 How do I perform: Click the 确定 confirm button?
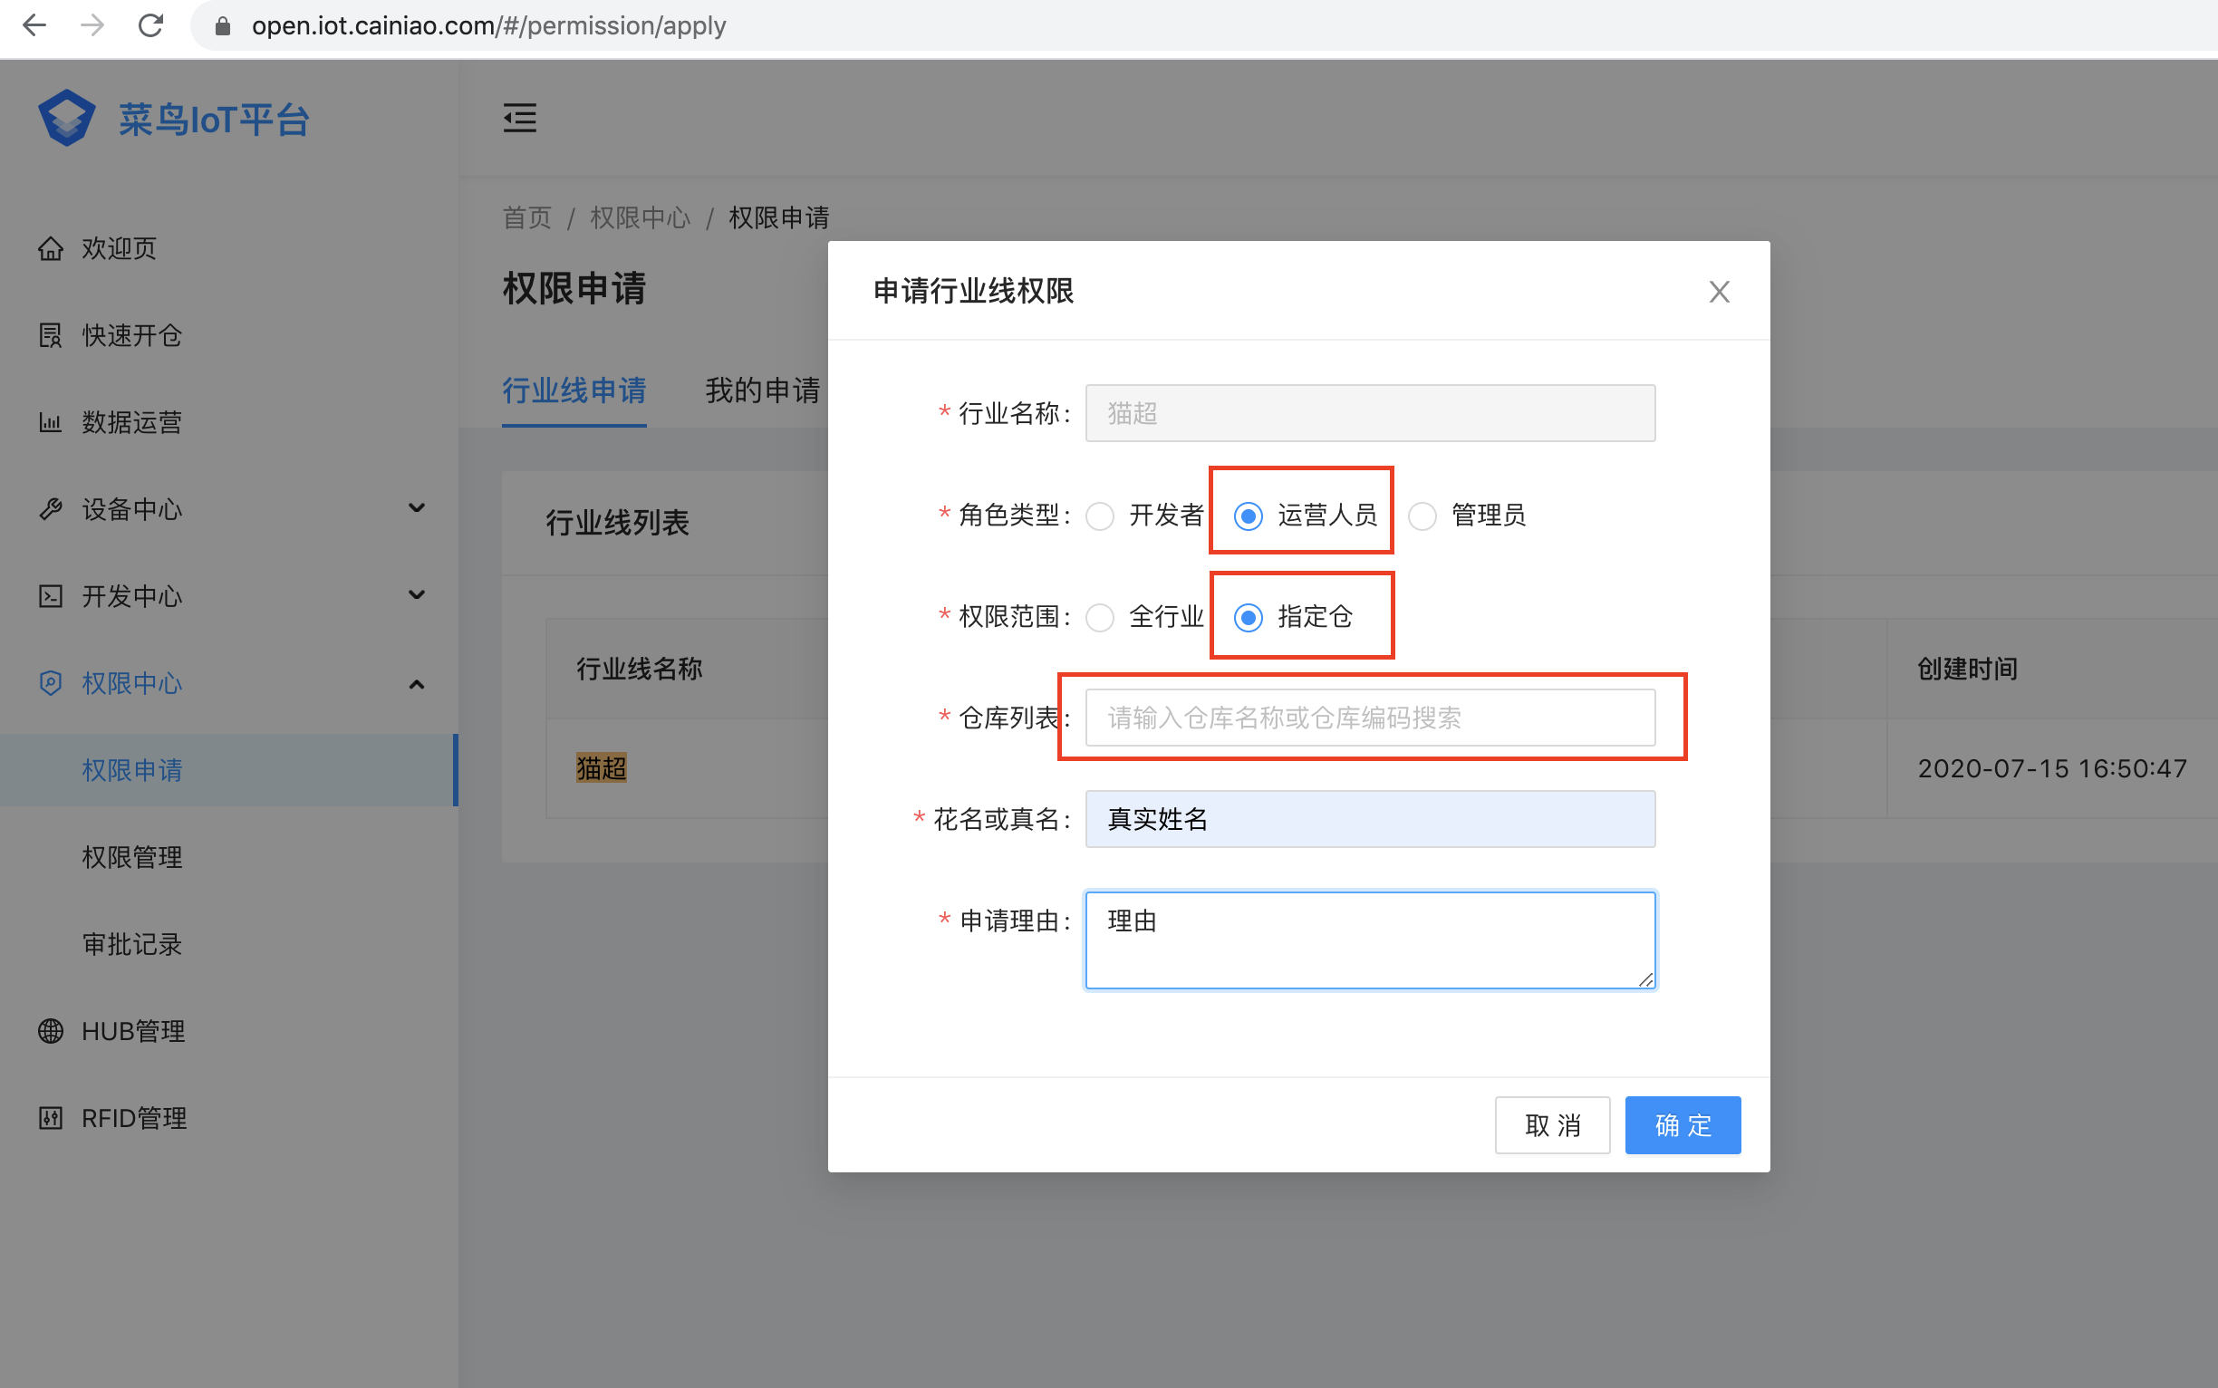pos(1682,1124)
